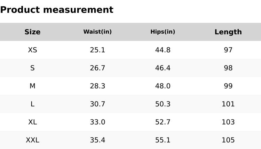Click waist value 30.7 in L row
Viewport: 261px width, 149px height.
pos(97,104)
